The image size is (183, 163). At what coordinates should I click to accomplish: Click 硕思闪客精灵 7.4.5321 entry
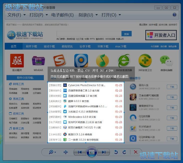[x=84, y=127]
